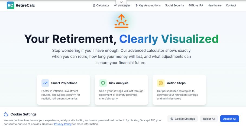
Task: Follow the Privacy Policy link
Action: coord(63,124)
